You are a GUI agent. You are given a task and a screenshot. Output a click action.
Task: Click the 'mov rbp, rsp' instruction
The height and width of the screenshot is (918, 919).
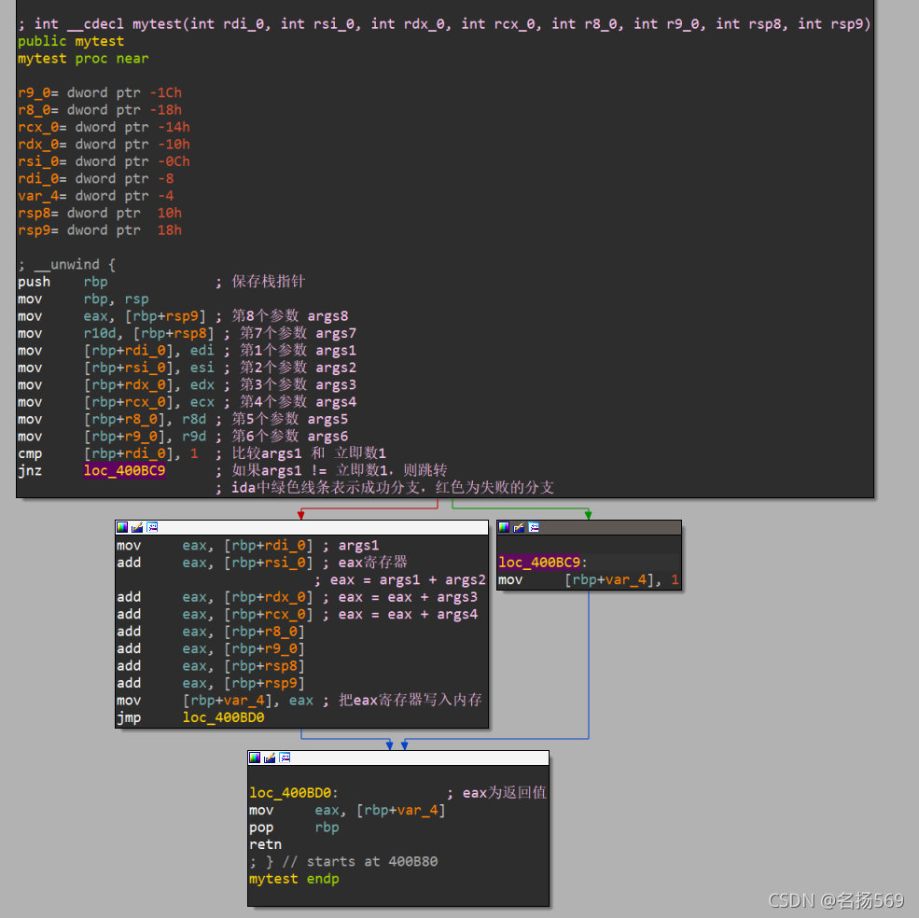tap(83, 299)
